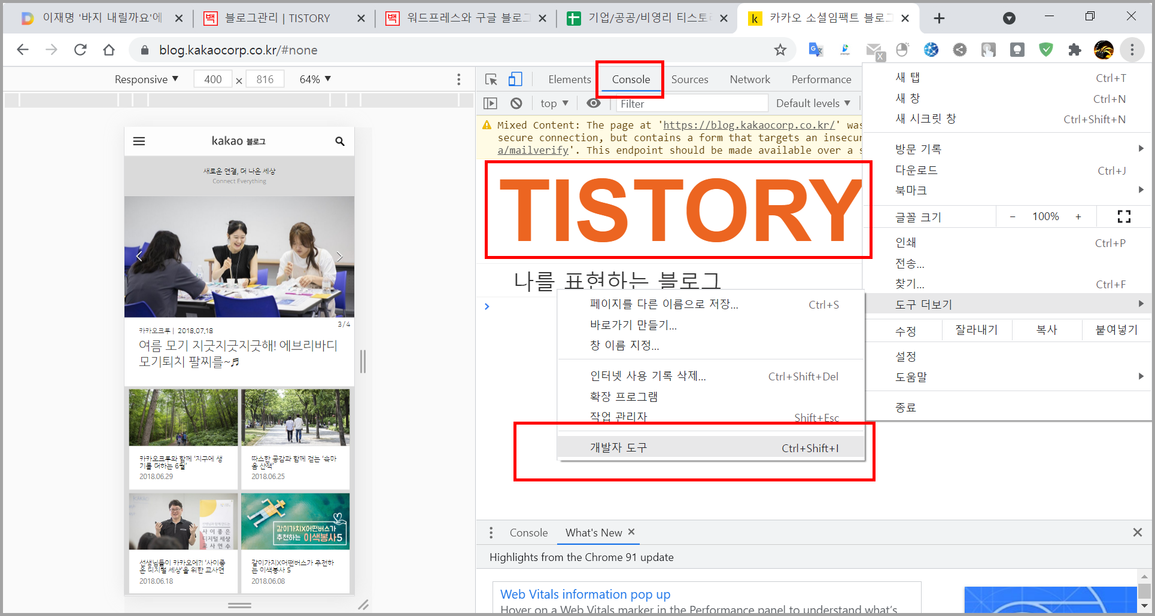The image size is (1155, 616).
Task: Show the console sidebar
Action: click(x=490, y=103)
